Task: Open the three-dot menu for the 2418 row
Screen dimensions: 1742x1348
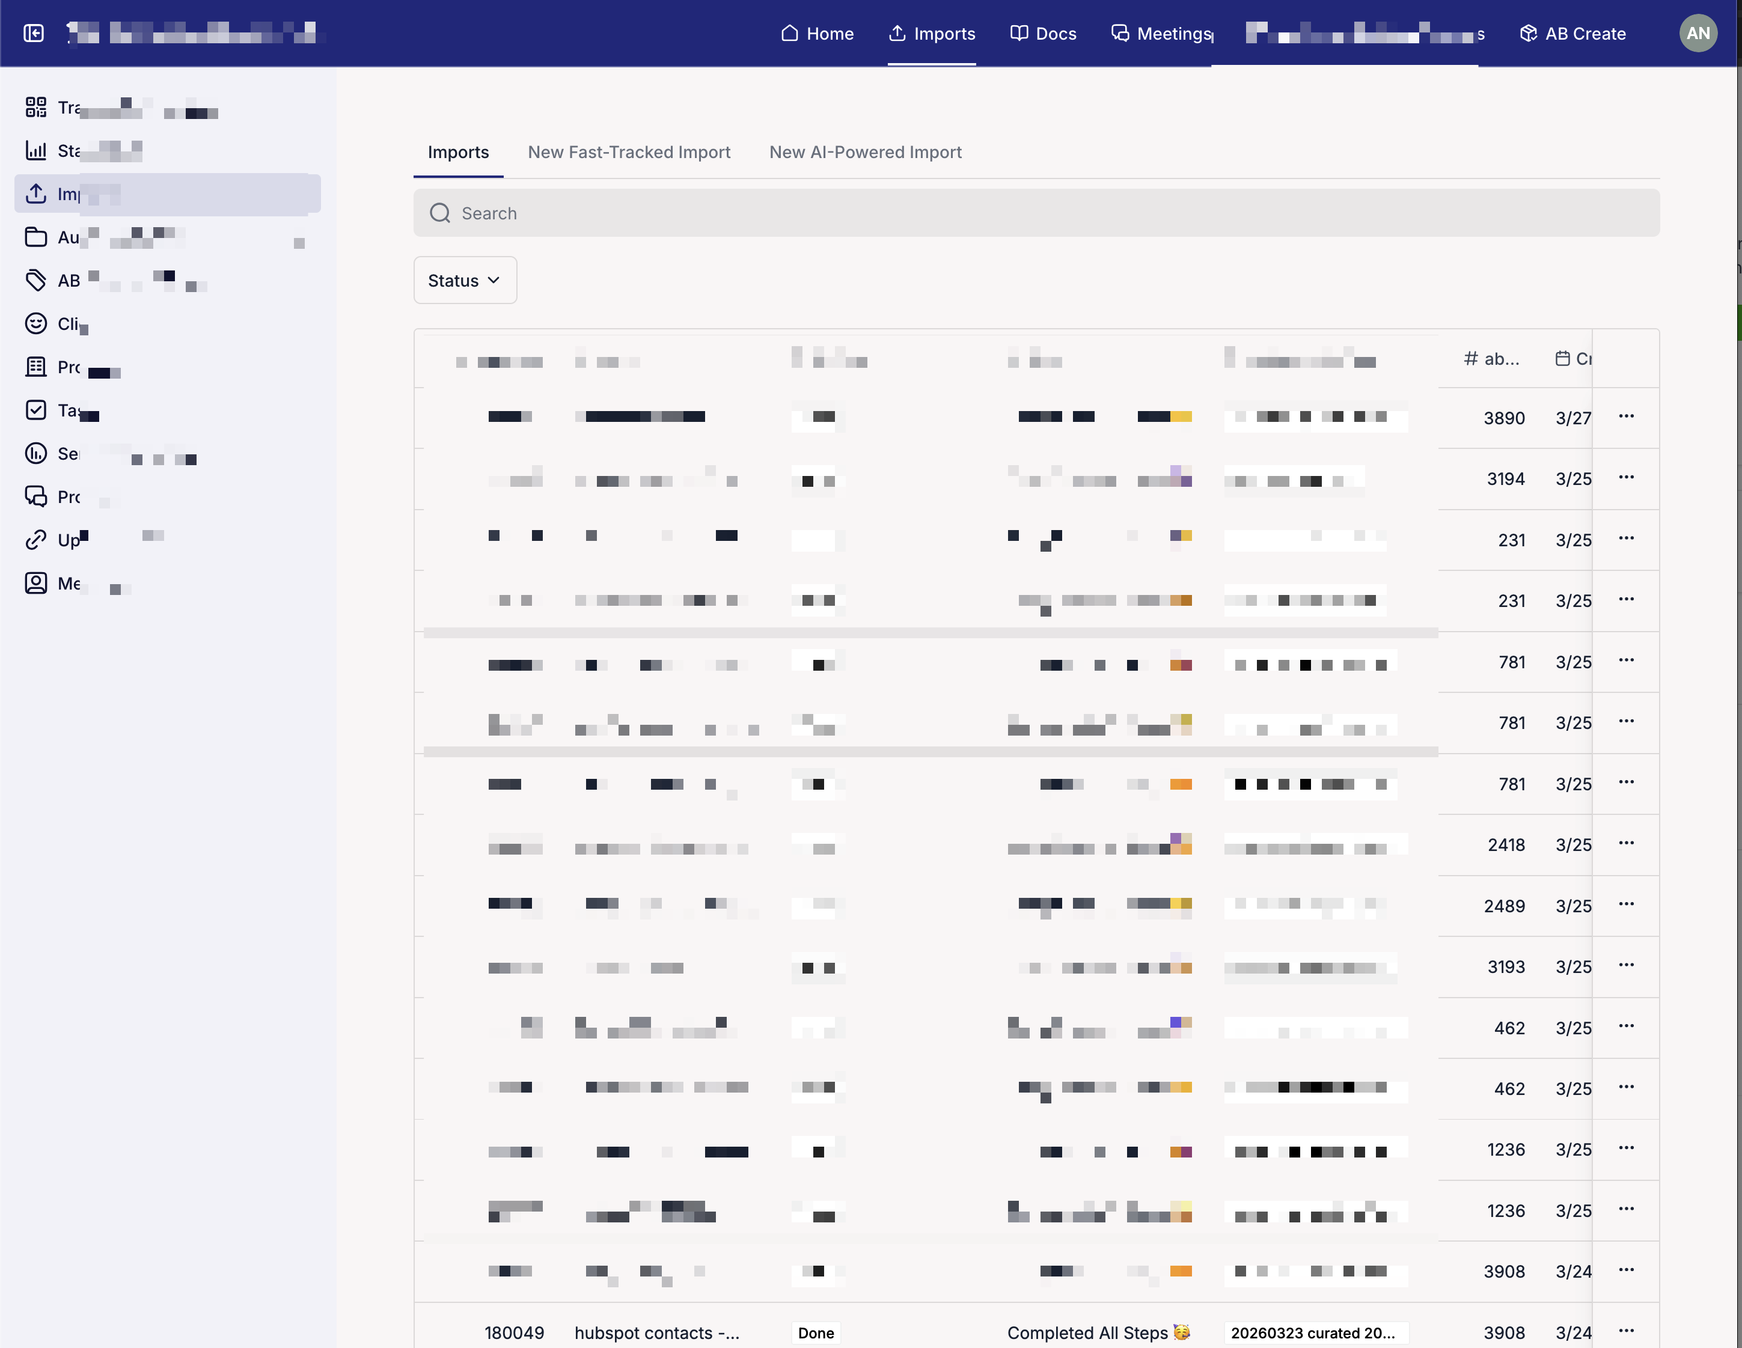Action: pyautogui.click(x=1627, y=843)
